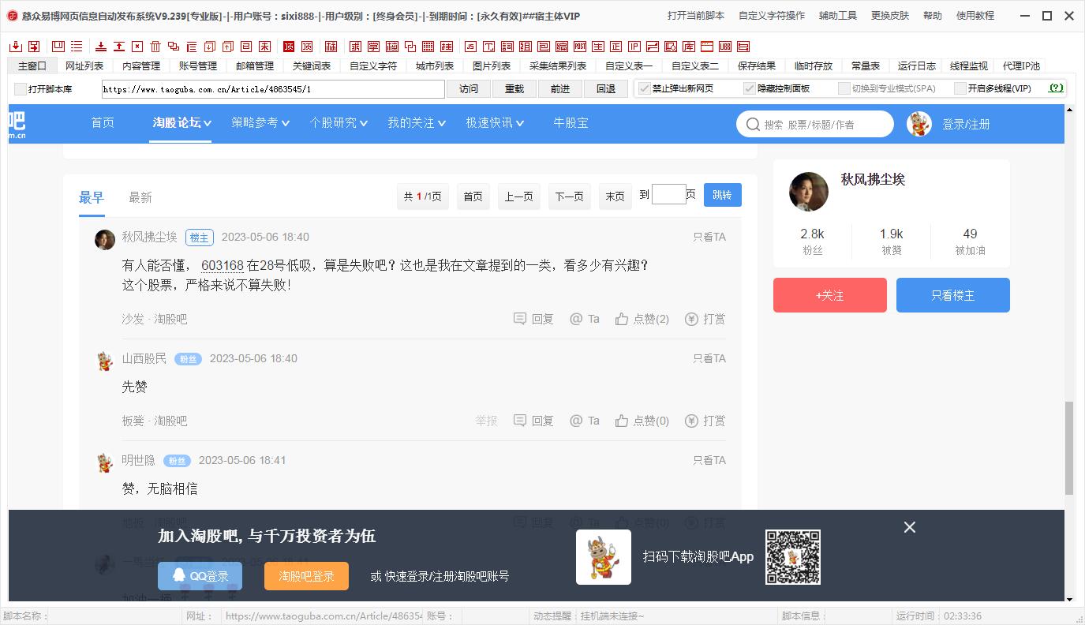Click the POST toolbar icon
The width and height of the screenshot is (1085, 625).
[579, 47]
